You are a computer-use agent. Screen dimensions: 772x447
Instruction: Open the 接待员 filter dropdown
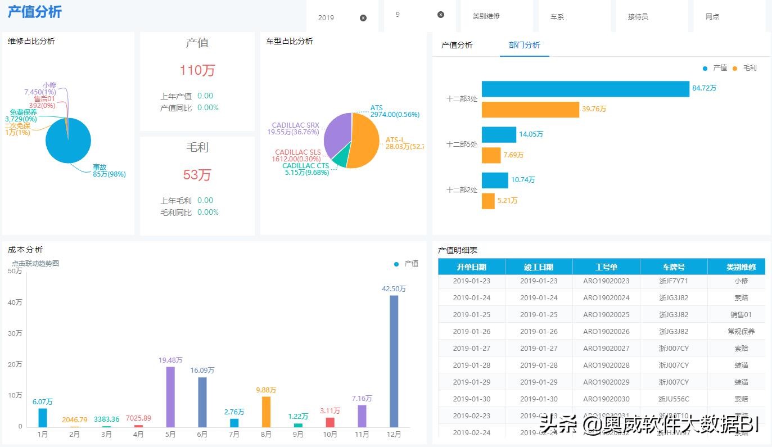pyautogui.click(x=652, y=16)
